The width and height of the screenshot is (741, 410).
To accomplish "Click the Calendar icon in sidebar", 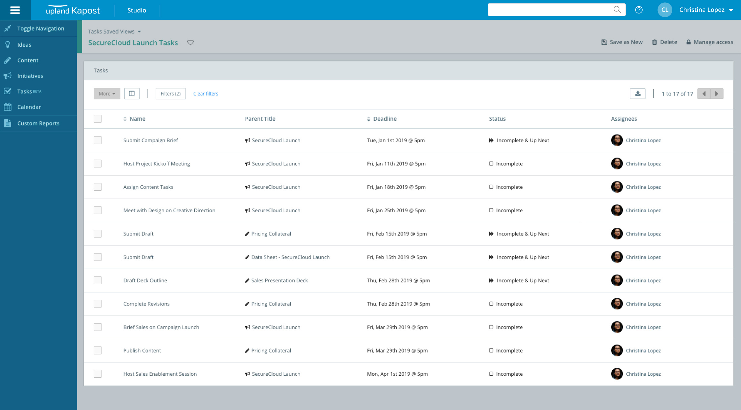I will point(7,107).
